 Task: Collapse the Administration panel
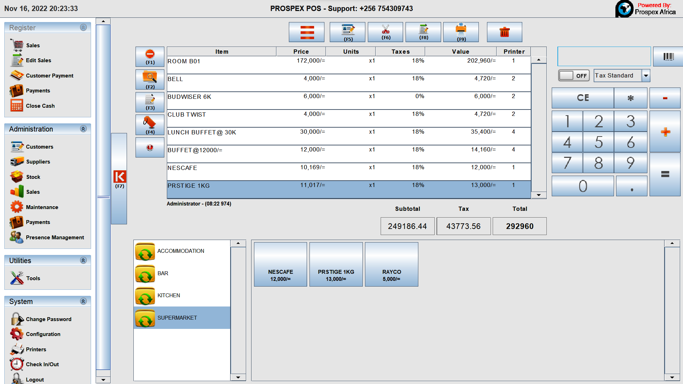coord(84,129)
